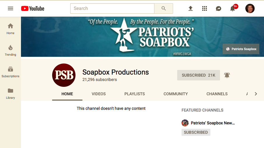Click the SUBSCRIBED 21K button

tap(198, 75)
